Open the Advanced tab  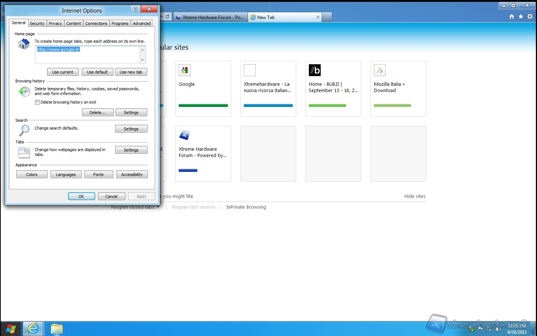142,23
